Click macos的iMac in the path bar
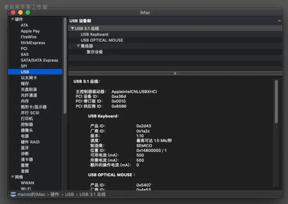The height and width of the screenshot is (204, 288). tap(31, 194)
